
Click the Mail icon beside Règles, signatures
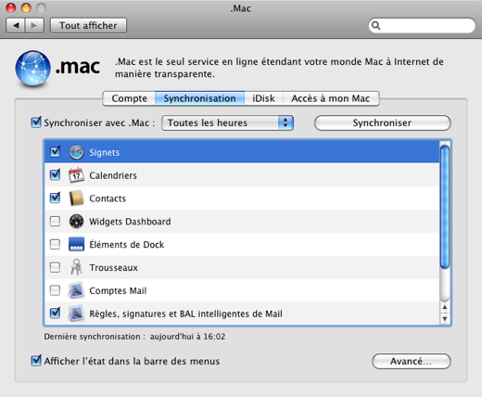click(76, 314)
